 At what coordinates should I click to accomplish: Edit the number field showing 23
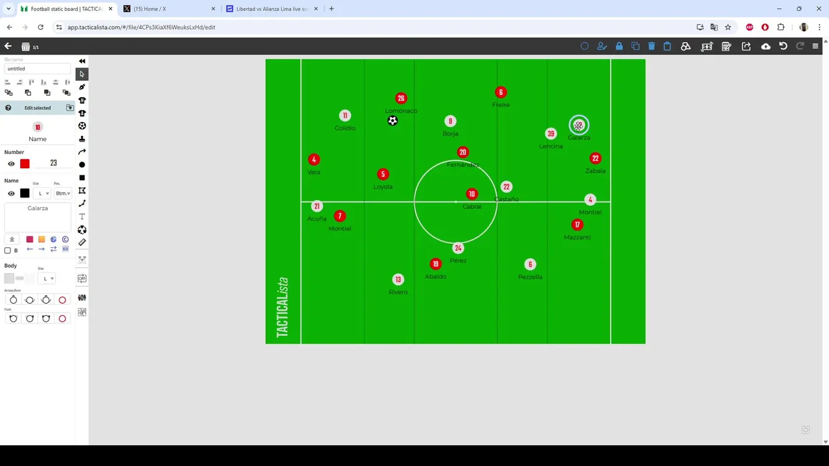tap(54, 164)
